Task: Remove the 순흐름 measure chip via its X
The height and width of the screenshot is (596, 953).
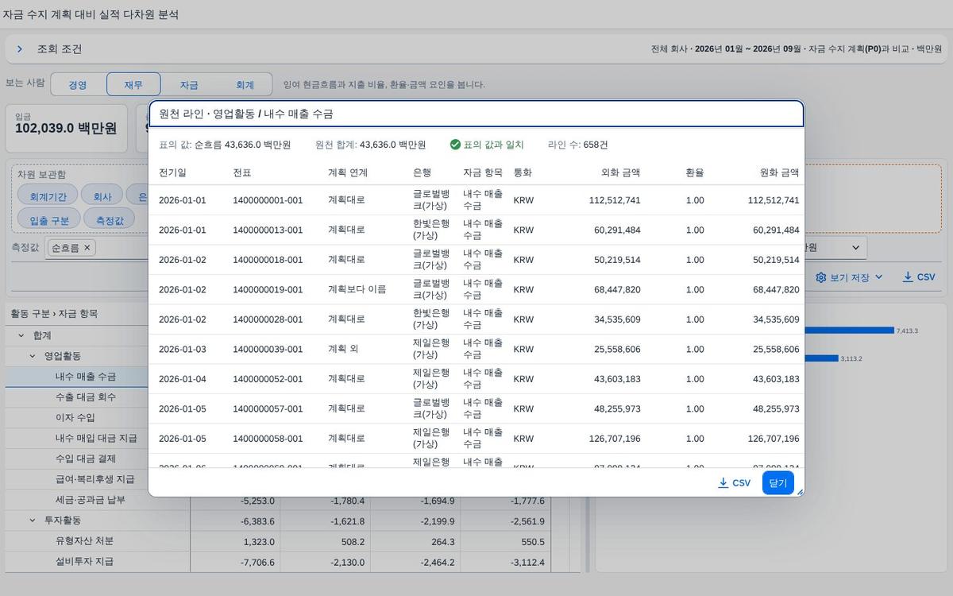Action: [87, 248]
